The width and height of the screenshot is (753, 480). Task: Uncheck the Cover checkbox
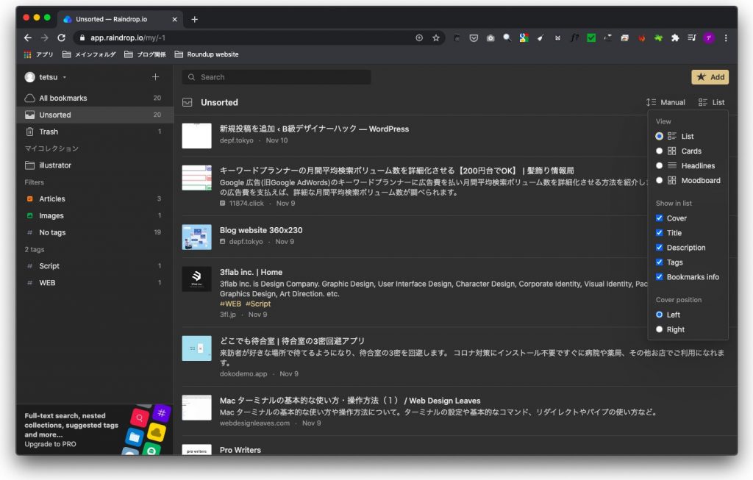coord(660,218)
